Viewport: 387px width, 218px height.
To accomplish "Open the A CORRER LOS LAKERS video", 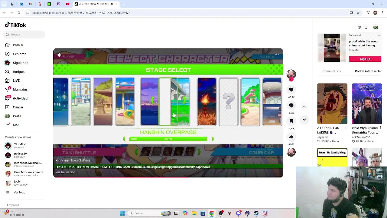I will coord(332,104).
